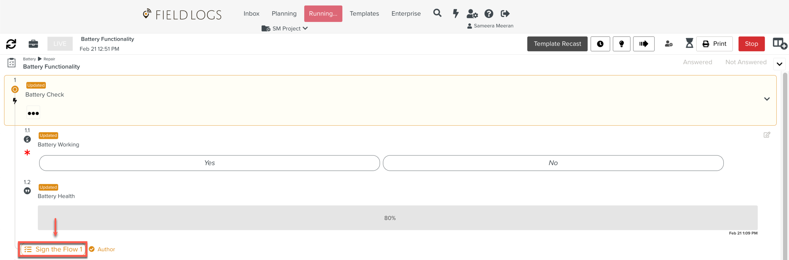Click Sign the Flow 1
789x260 pixels.
(53, 249)
